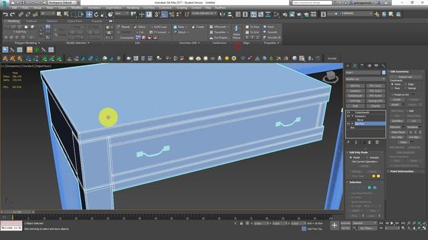This screenshot has width=428, height=240.
Task: Toggle the 3D Snaps icon
Action: (157, 14)
